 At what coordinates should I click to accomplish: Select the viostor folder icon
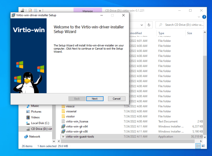(63, 116)
